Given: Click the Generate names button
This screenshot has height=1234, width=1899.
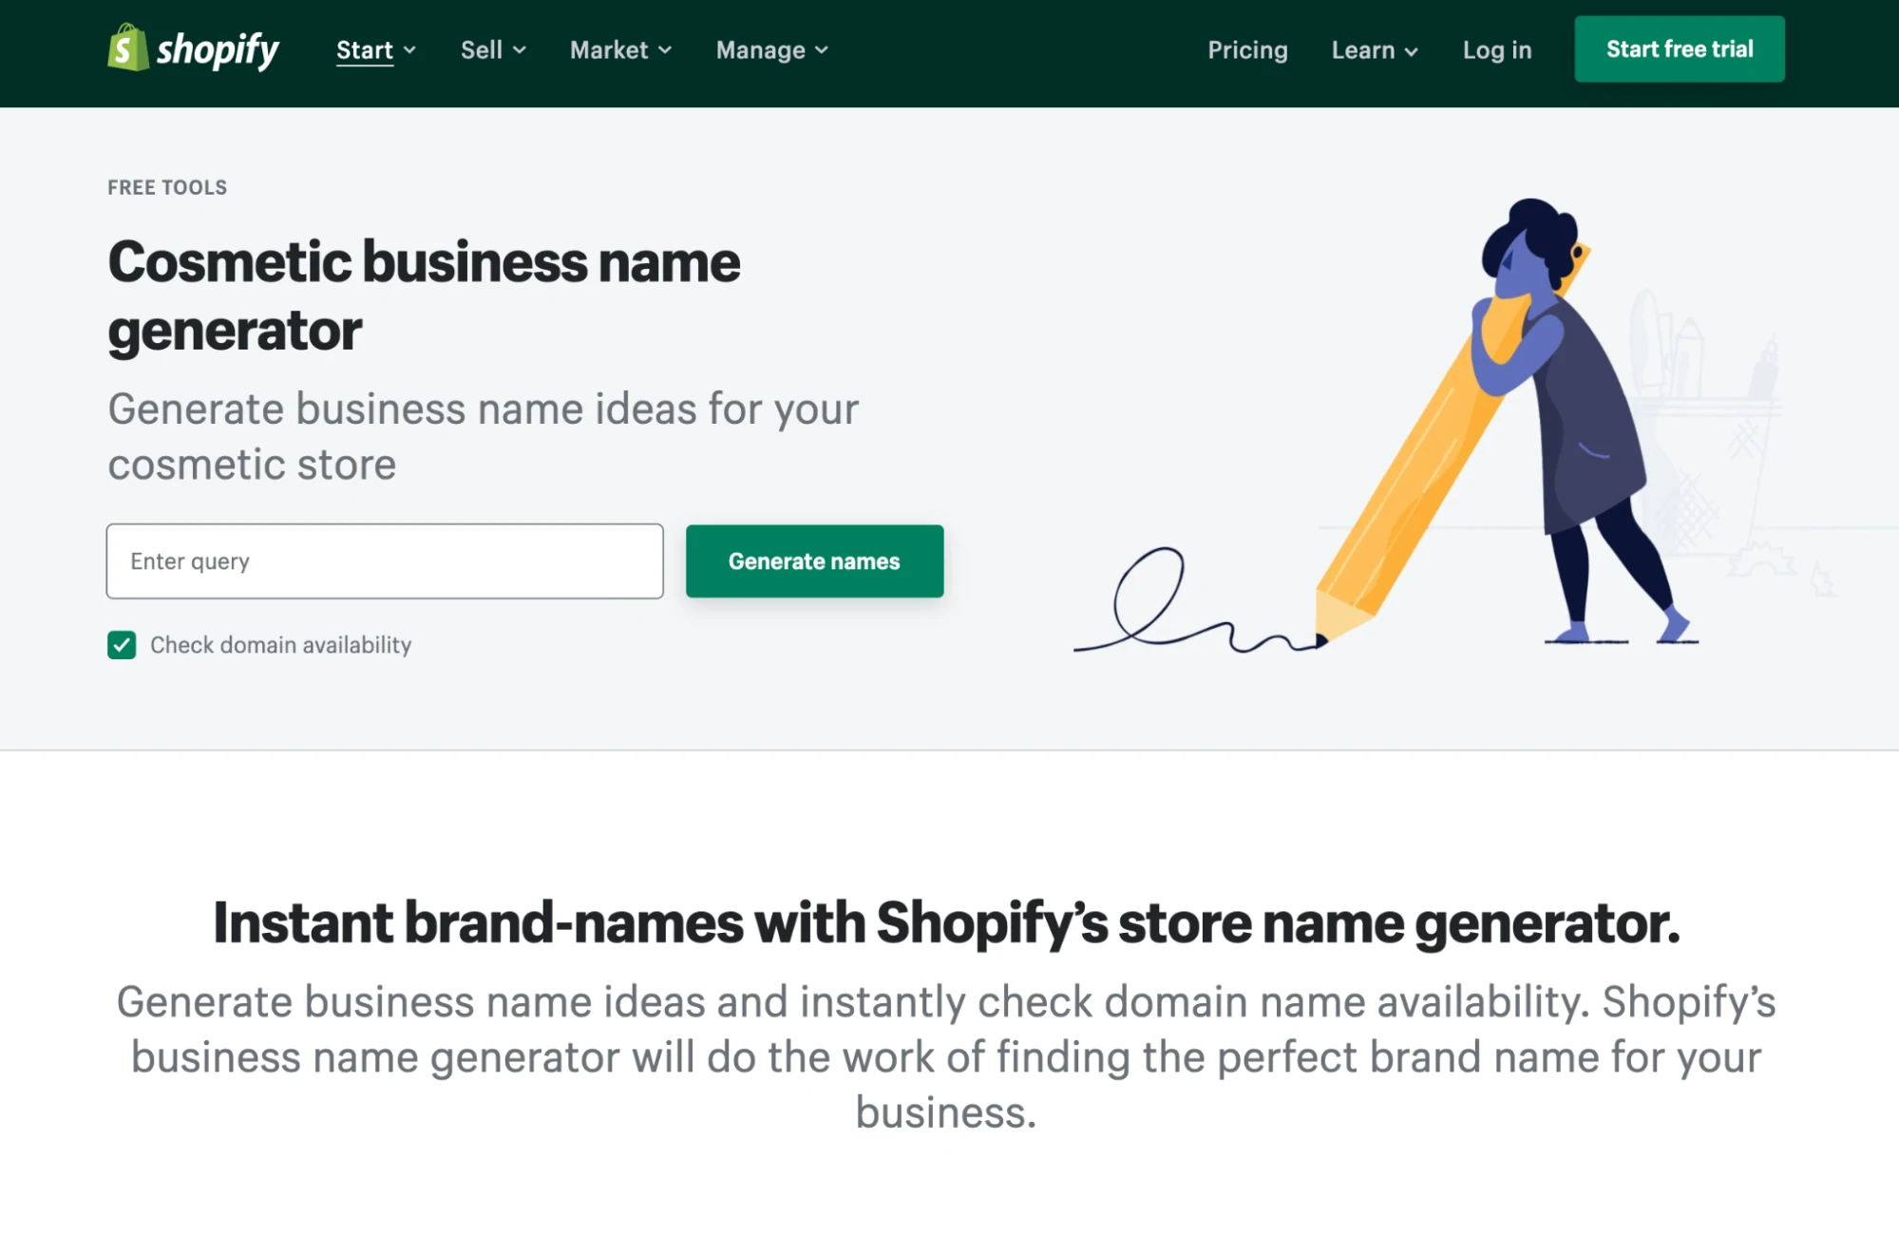Looking at the screenshot, I should pos(814,561).
